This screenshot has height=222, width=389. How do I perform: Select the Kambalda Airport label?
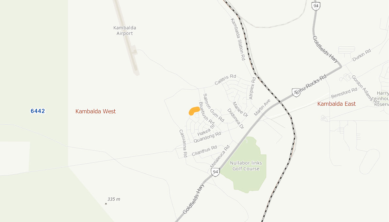pos(124,30)
